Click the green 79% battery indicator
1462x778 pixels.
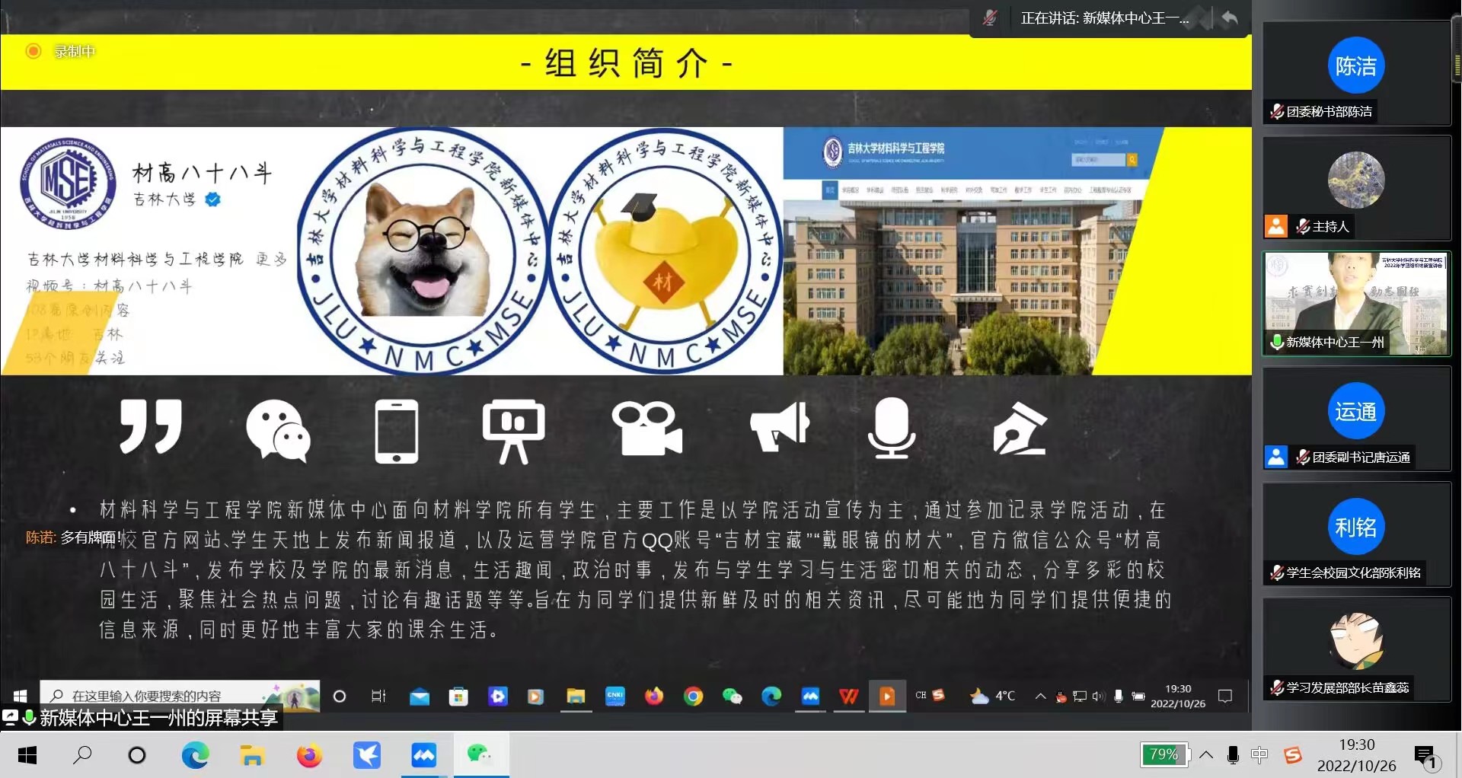pyautogui.click(x=1163, y=754)
